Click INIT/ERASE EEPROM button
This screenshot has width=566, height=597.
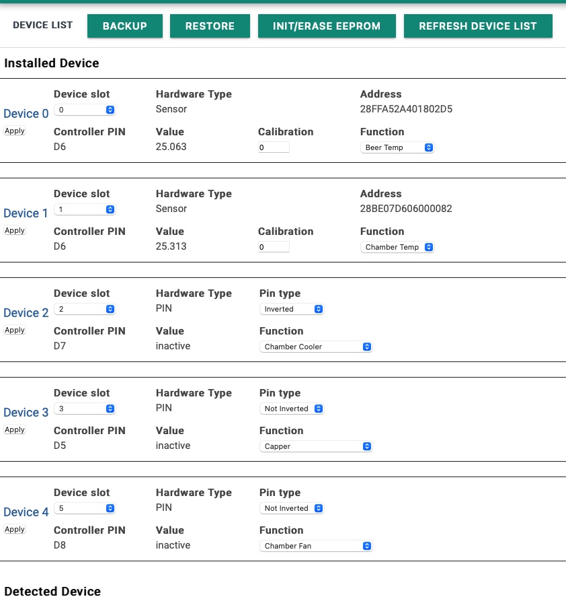coord(327,26)
